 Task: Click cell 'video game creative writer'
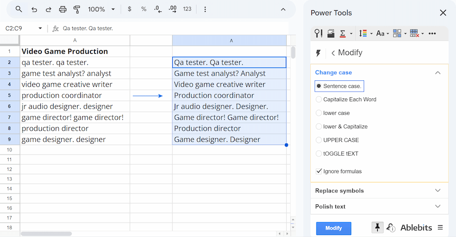75,84
